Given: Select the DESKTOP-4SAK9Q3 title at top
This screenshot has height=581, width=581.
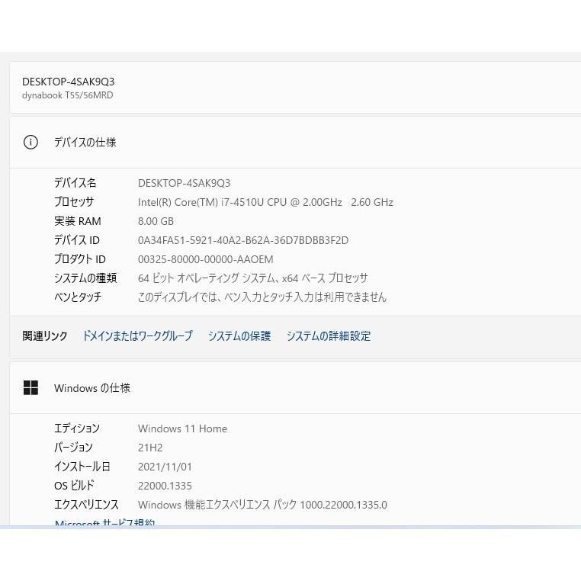Looking at the screenshot, I should (68, 82).
